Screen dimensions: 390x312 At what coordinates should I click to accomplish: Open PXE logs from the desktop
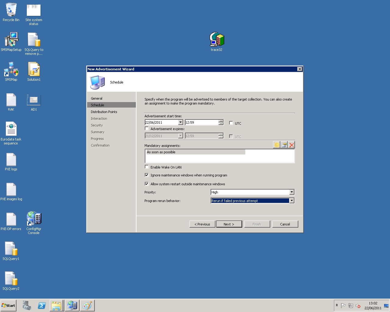[x=11, y=159]
